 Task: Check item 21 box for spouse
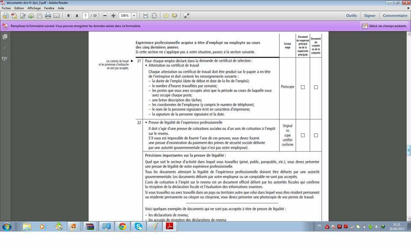(x=316, y=87)
